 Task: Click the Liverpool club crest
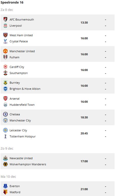tap(5, 26)
